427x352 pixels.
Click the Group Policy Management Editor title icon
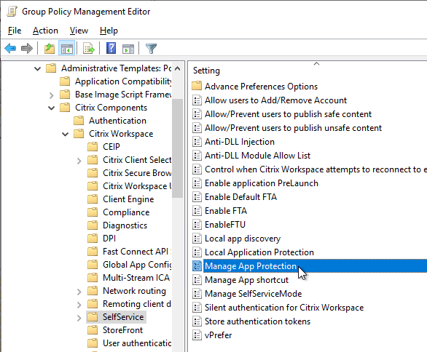(x=12, y=12)
